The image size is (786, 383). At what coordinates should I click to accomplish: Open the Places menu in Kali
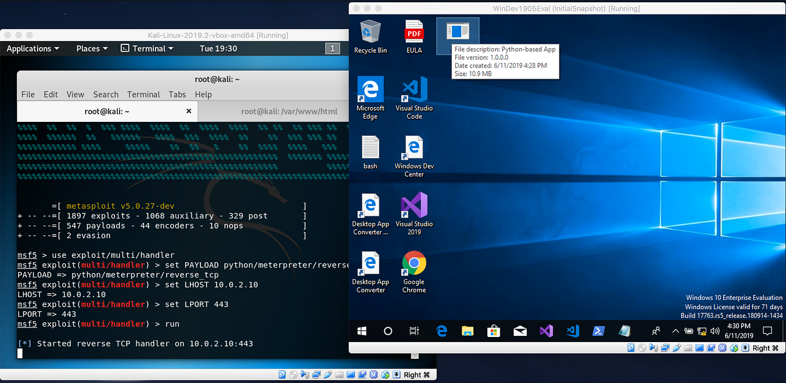click(92, 49)
